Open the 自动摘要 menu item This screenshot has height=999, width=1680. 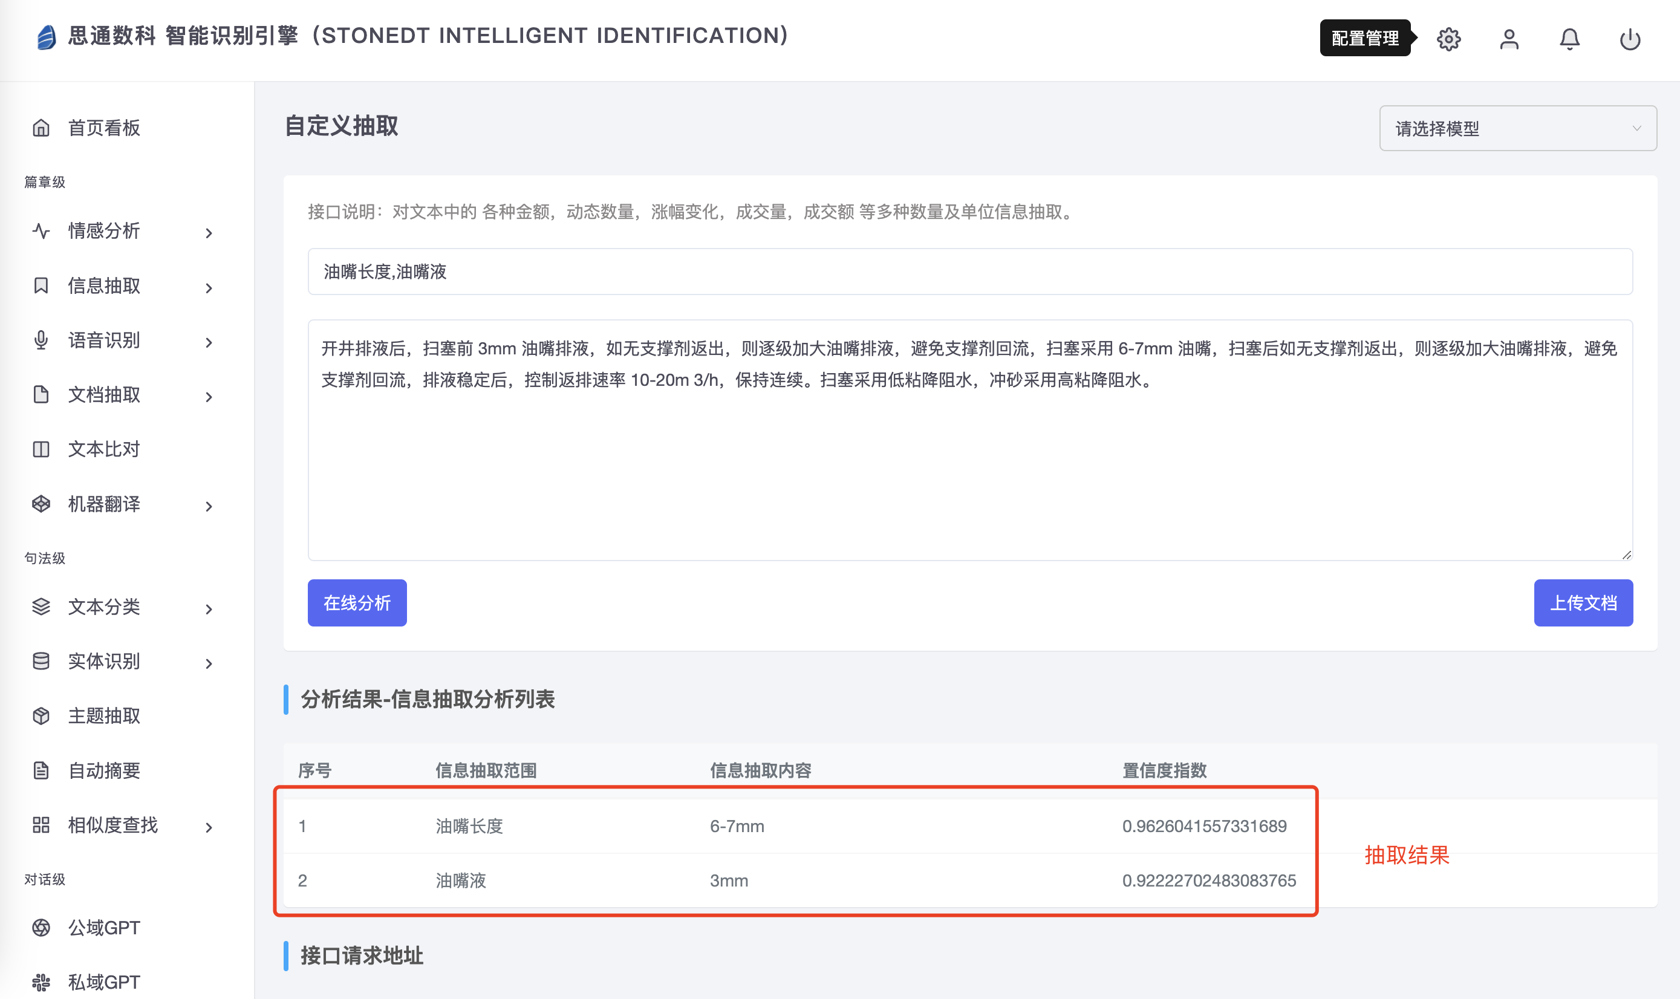(103, 770)
